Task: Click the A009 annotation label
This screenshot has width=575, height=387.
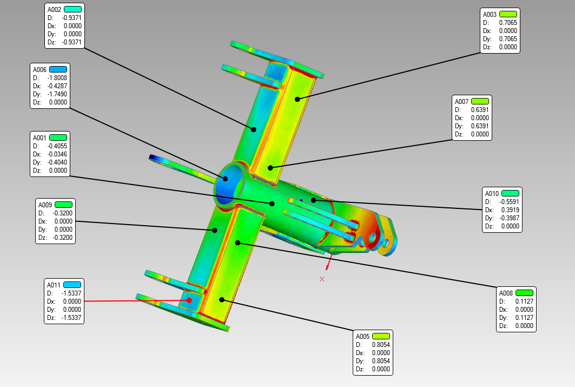Action: 54,221
